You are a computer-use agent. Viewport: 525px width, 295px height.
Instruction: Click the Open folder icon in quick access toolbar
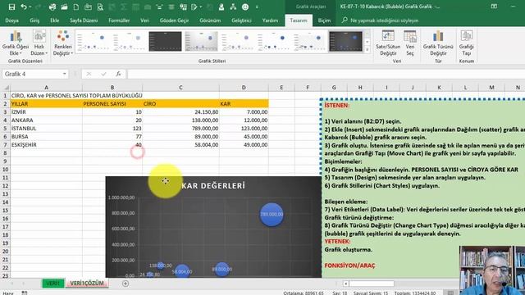(x=64, y=7)
